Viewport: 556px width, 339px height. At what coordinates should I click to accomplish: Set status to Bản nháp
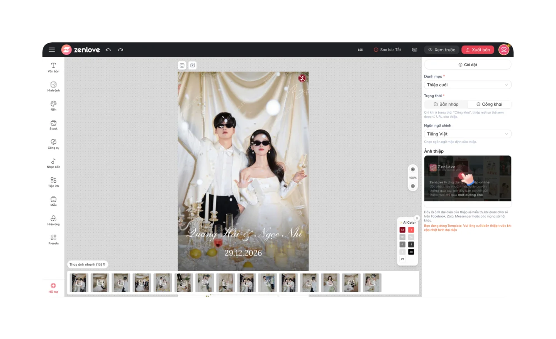446,104
